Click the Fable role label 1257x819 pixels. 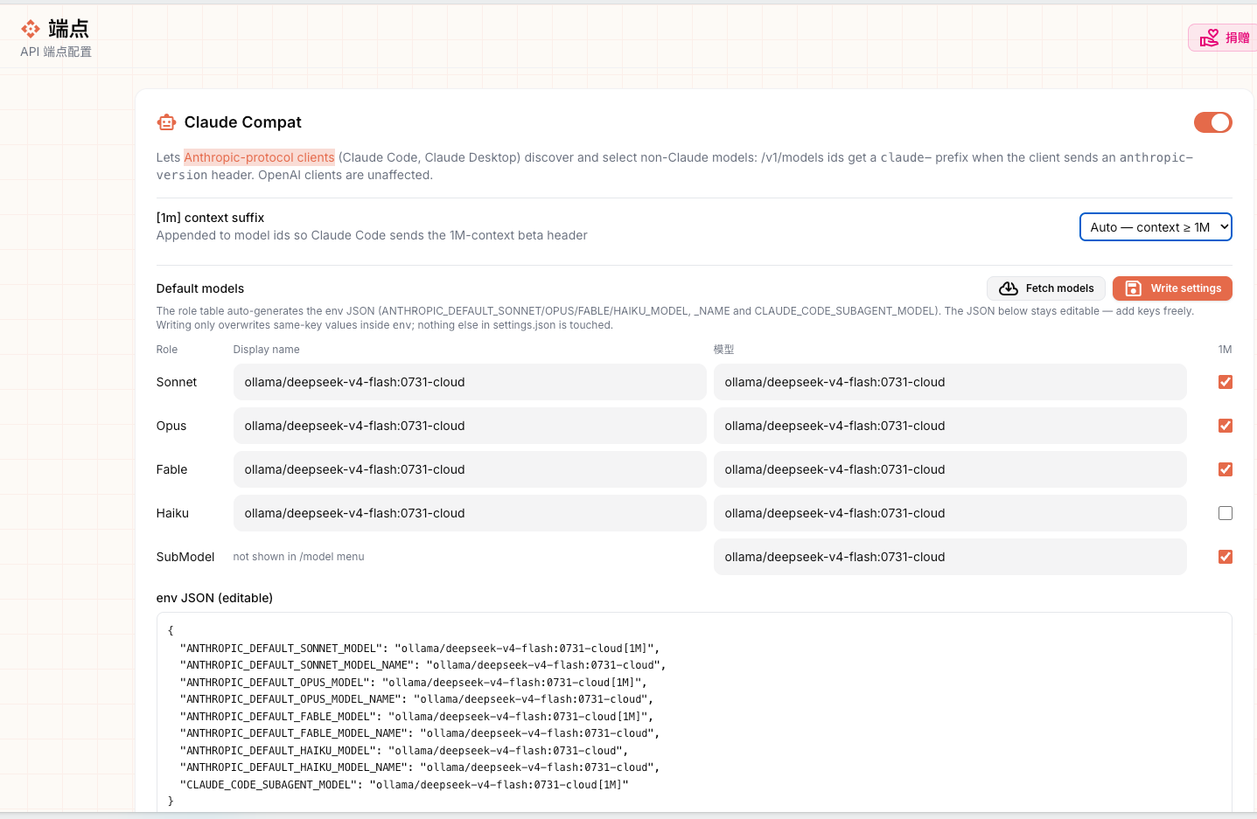(172, 469)
